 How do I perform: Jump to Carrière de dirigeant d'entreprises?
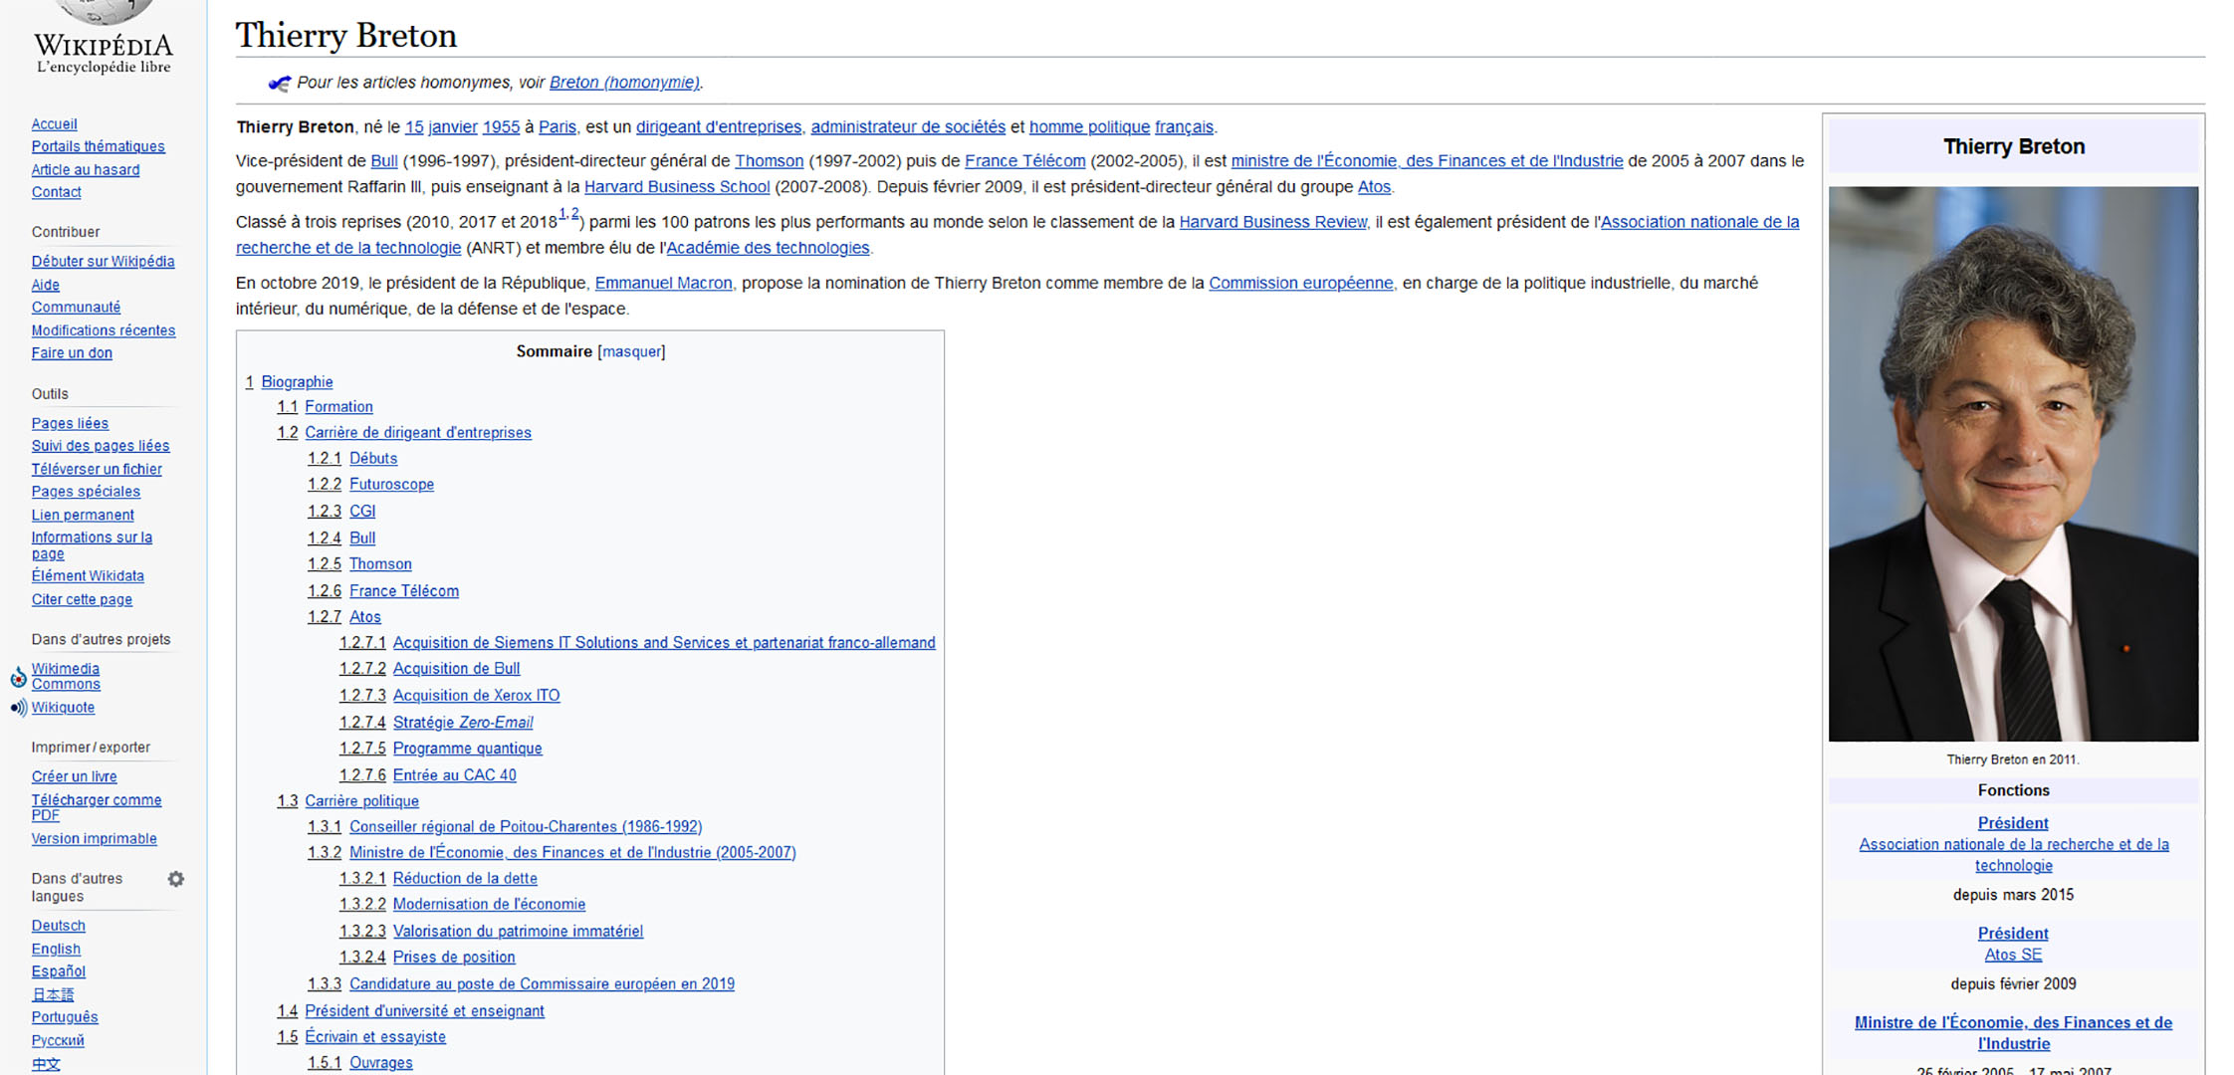pos(418,433)
